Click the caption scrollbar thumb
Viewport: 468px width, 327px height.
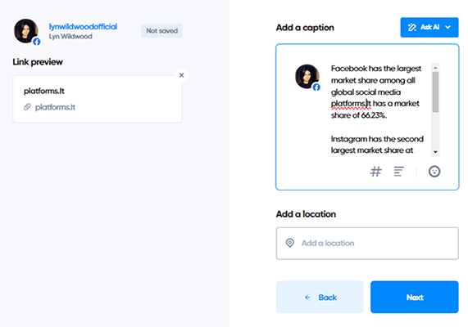coord(435,92)
